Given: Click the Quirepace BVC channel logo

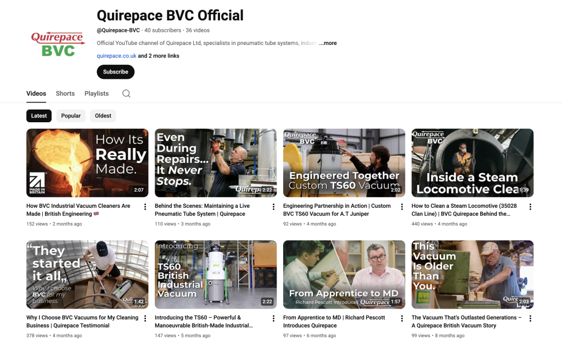Looking at the screenshot, I should pos(58,44).
